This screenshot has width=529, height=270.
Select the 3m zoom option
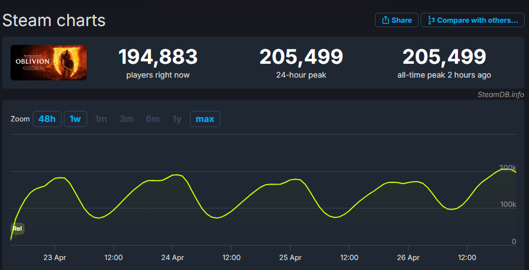pos(127,119)
